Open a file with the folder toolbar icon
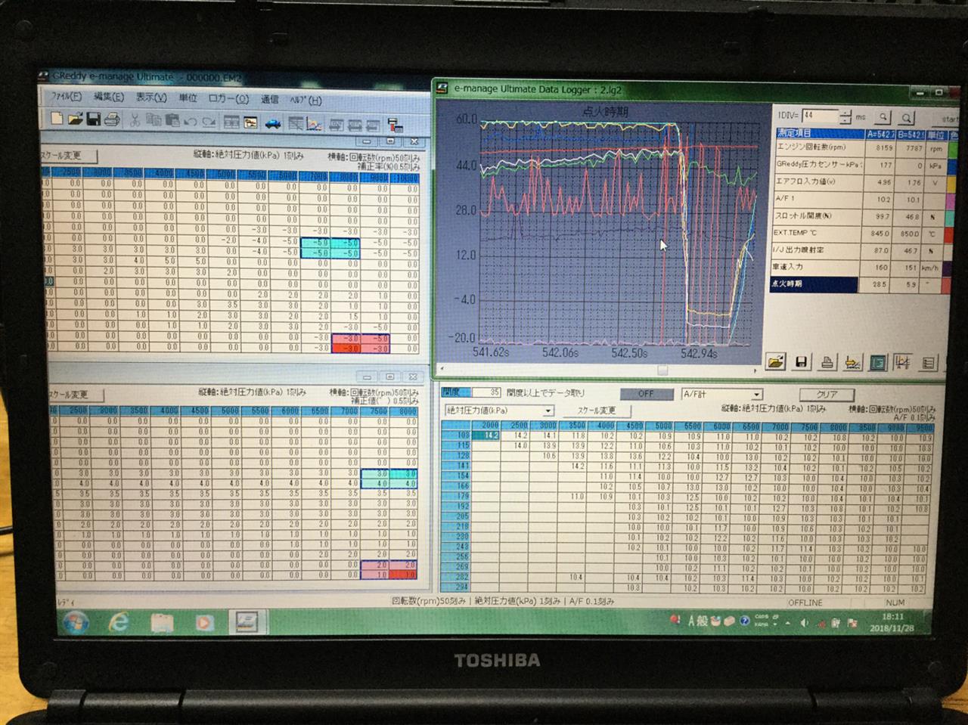Viewport: 968px width, 725px height. [x=75, y=119]
